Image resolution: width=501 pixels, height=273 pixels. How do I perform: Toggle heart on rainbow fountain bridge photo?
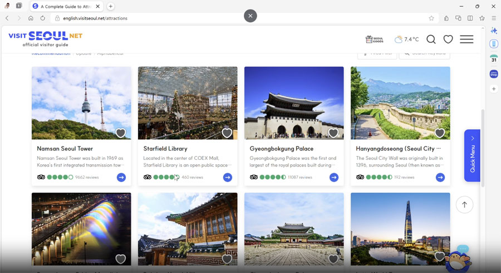pyautogui.click(x=120, y=259)
